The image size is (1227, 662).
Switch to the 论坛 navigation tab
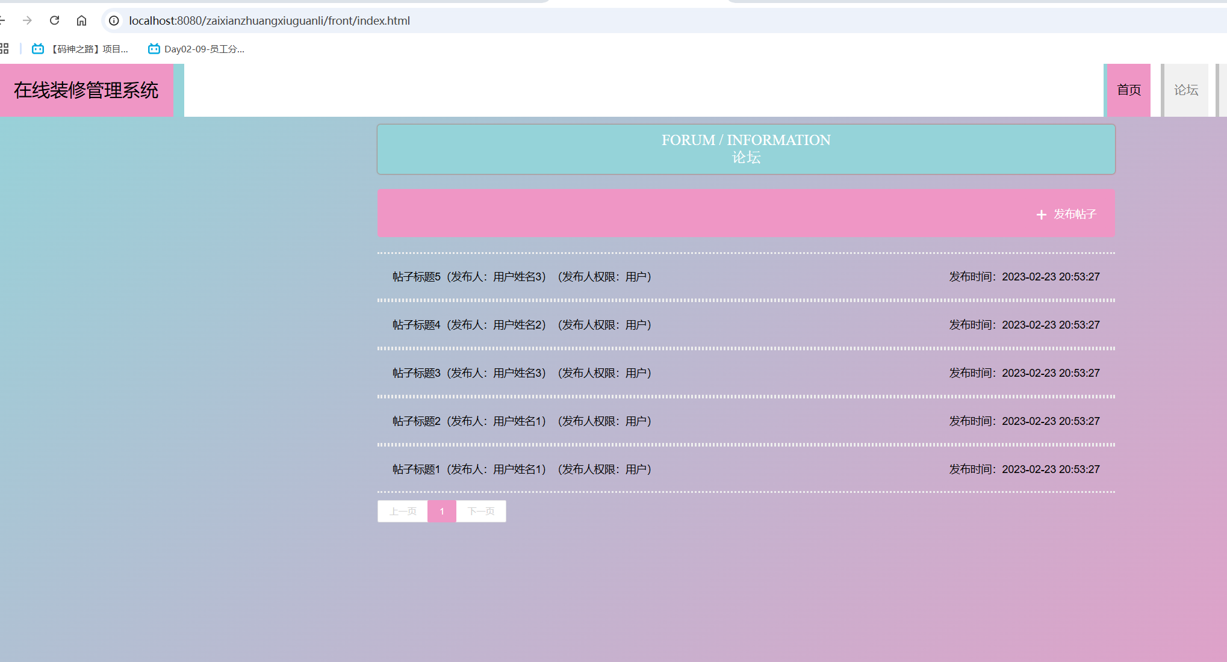point(1185,90)
